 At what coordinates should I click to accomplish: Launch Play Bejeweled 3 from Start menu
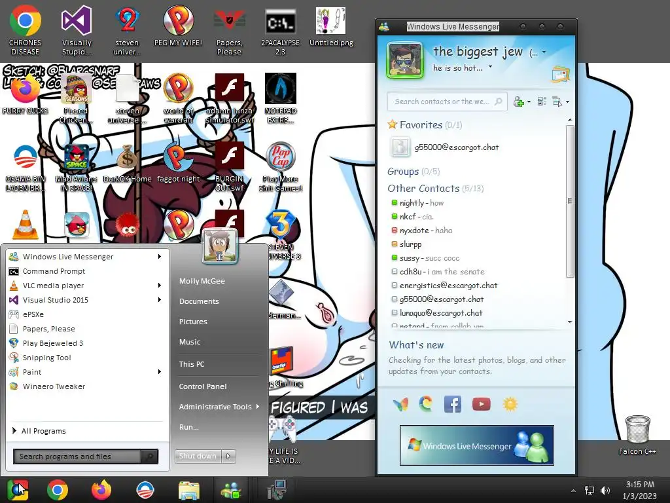click(86, 343)
